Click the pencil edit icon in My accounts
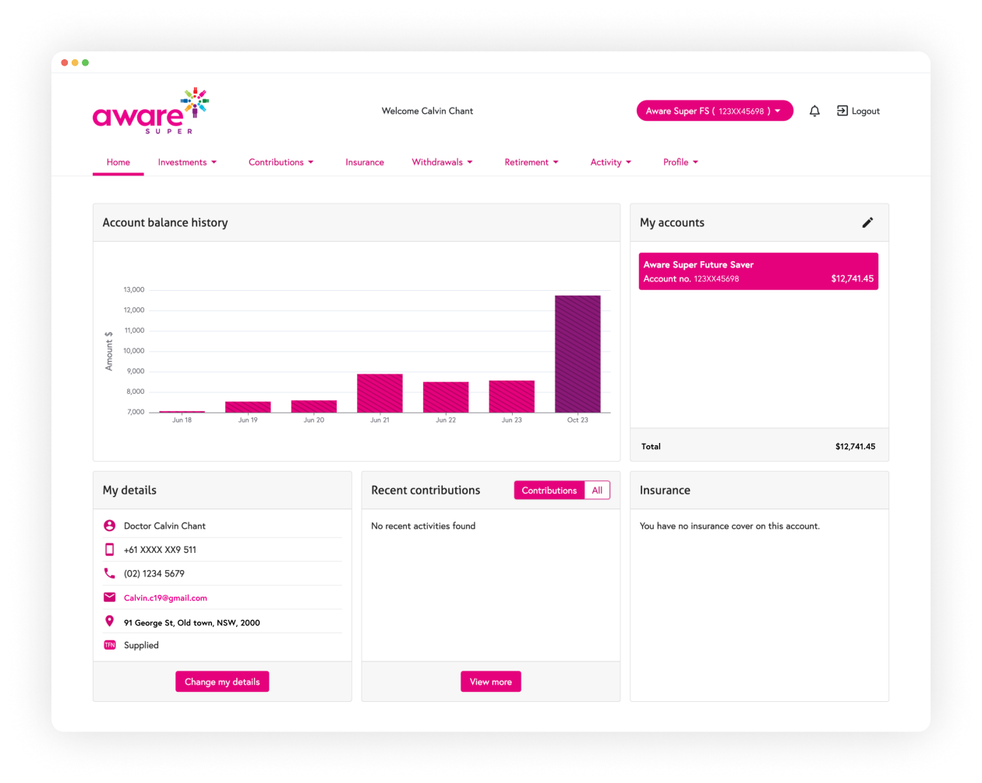The height and width of the screenshot is (783, 982). point(867,222)
